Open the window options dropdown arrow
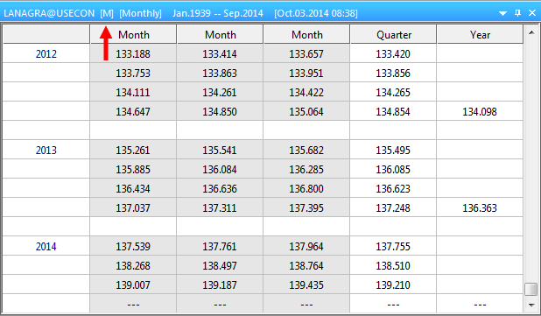541x316 pixels. pyautogui.click(x=502, y=13)
